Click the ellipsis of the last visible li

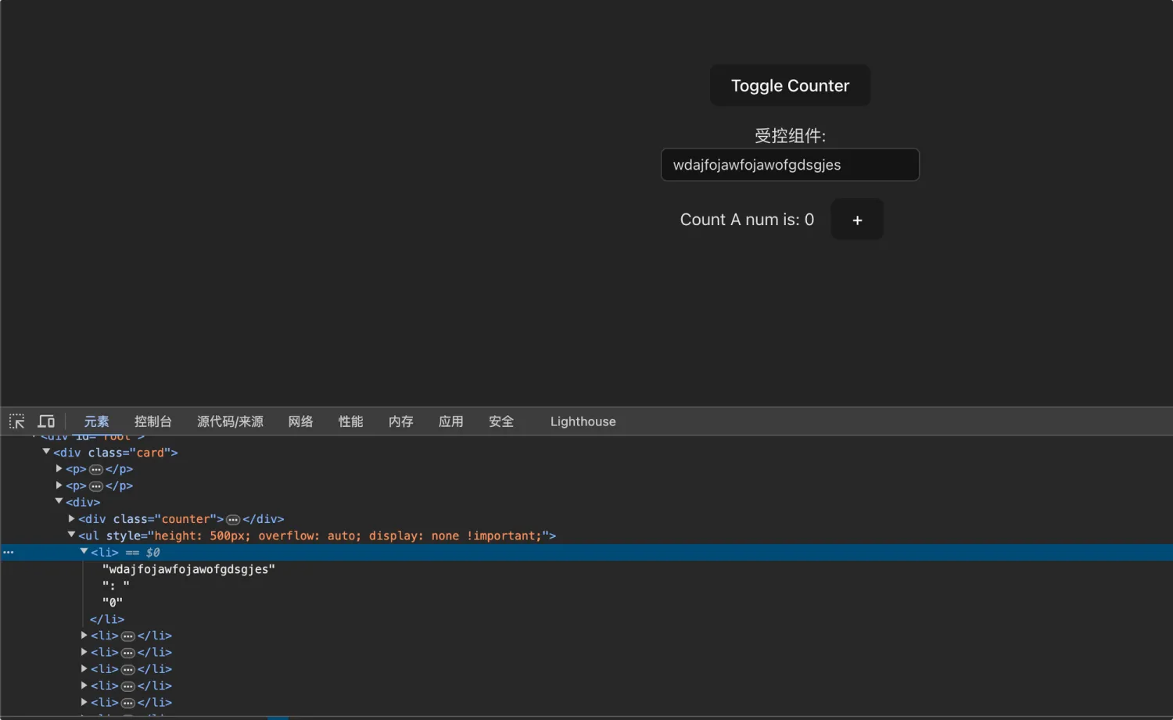click(127, 702)
